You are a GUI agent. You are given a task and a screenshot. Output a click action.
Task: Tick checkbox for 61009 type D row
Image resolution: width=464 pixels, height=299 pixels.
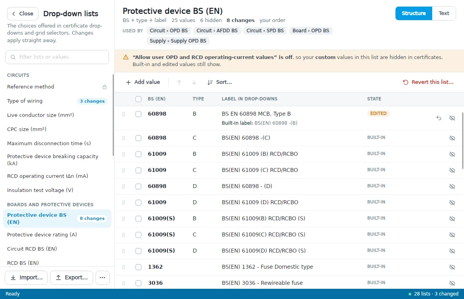[138, 203]
